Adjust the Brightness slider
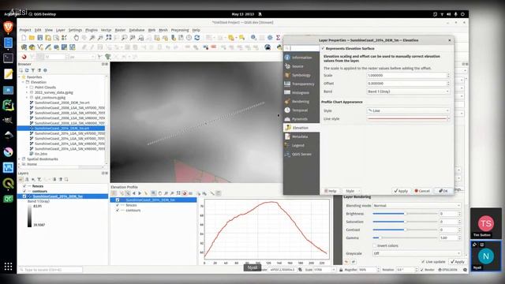The height and width of the screenshot is (284, 505). point(405,214)
